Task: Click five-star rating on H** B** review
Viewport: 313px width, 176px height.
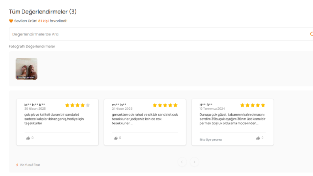Action: 253,105
